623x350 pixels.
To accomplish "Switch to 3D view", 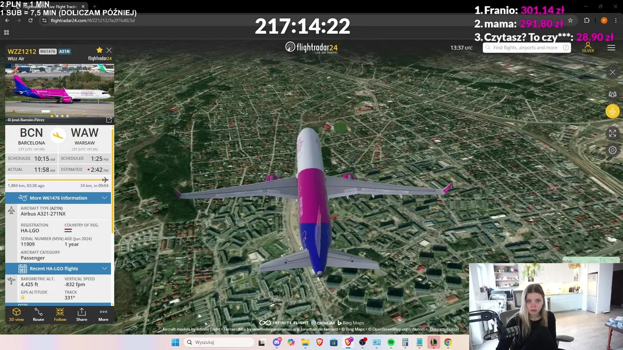I will [16, 315].
